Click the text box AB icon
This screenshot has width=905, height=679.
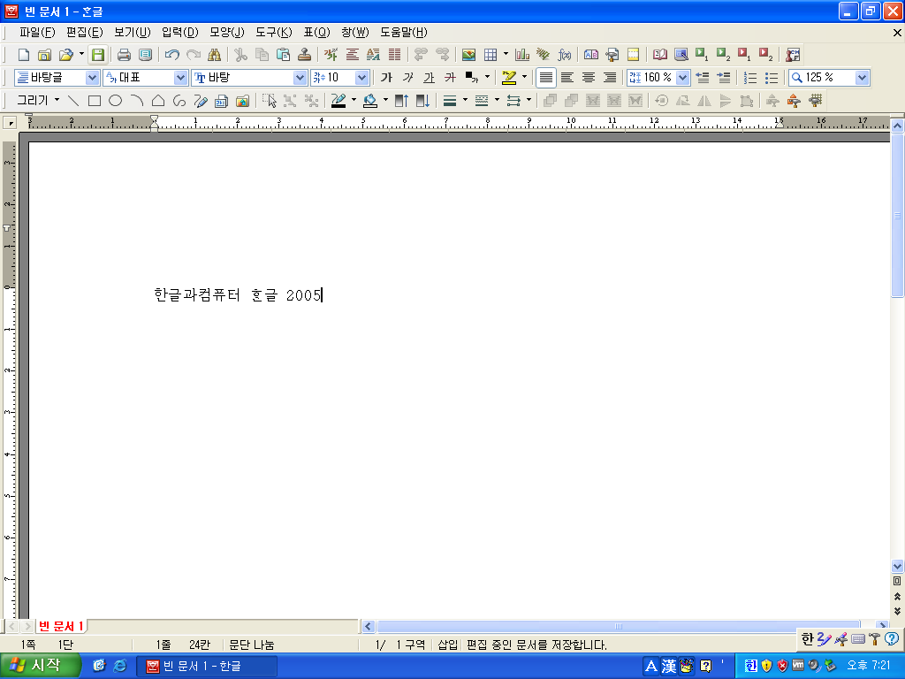[590, 55]
